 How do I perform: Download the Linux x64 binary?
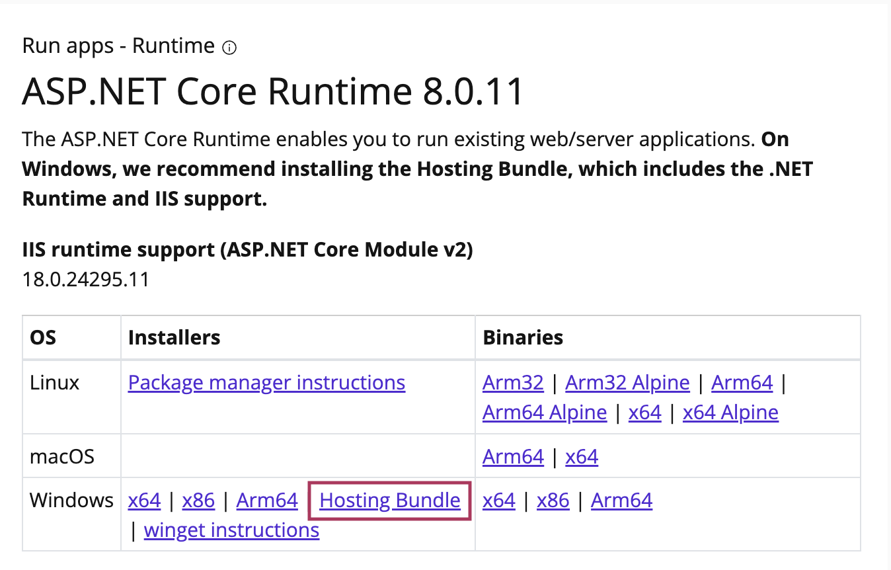point(644,413)
